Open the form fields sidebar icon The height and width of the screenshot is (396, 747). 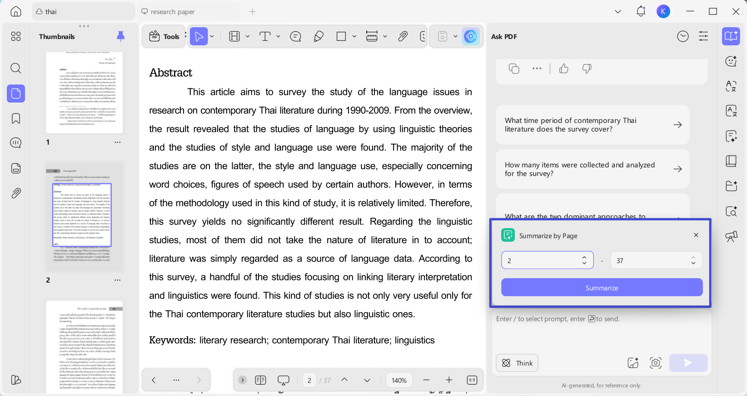[x=16, y=168]
